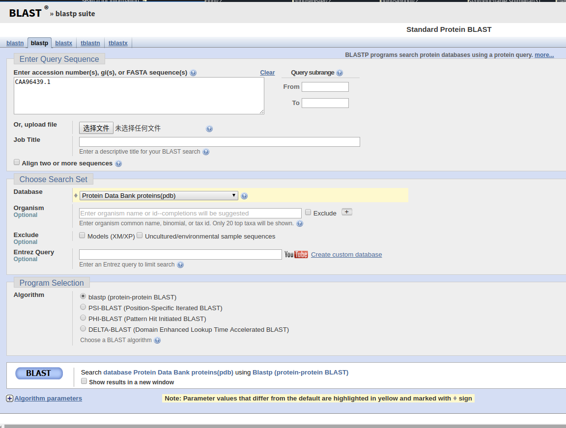
Task: Click help icon next to Database dropdown
Action: 244,196
